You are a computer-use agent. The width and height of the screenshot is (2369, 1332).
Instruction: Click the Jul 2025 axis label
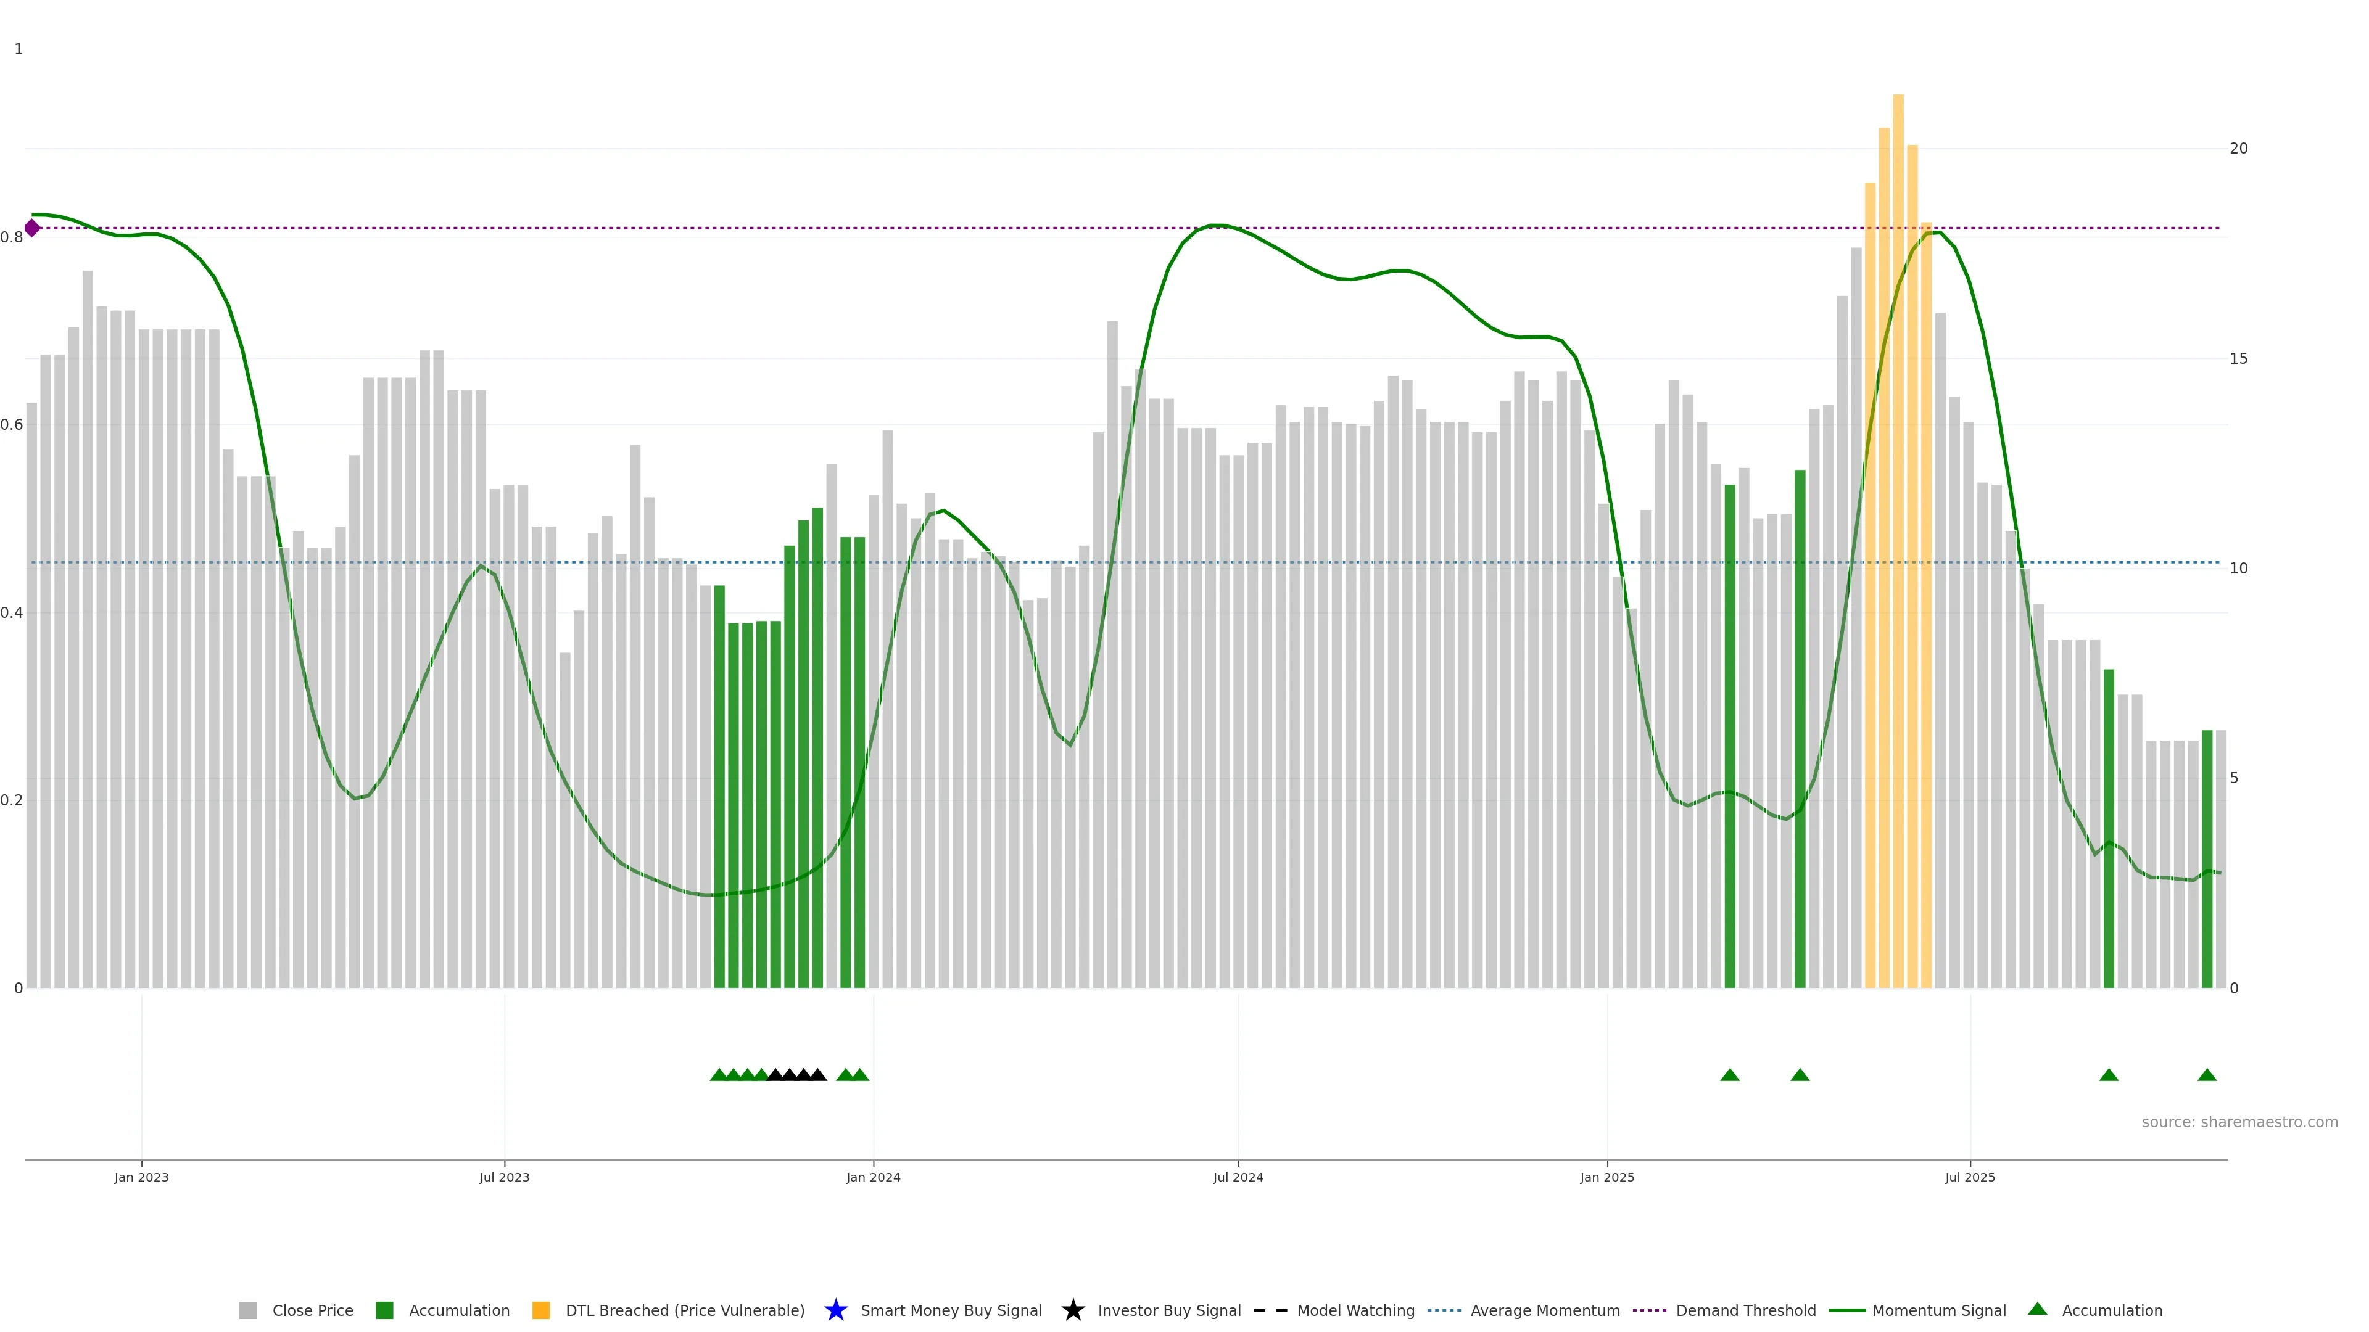(x=1970, y=1177)
